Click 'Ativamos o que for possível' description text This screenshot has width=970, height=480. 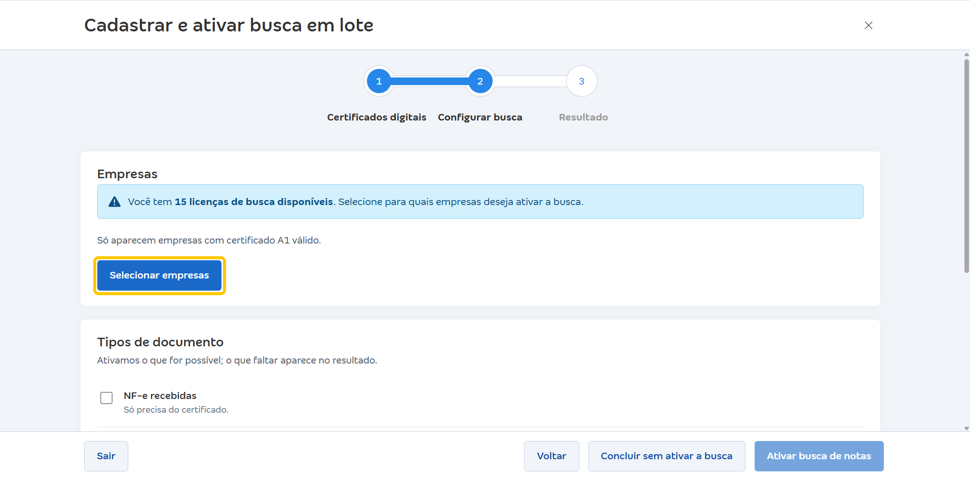pyautogui.click(x=237, y=360)
